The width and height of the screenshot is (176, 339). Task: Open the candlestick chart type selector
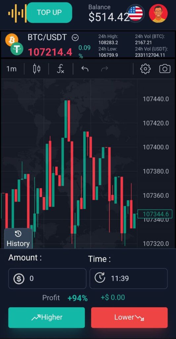(x=37, y=69)
